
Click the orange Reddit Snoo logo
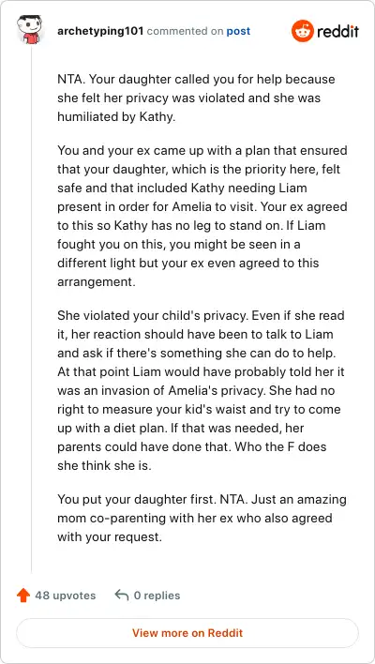tap(302, 31)
